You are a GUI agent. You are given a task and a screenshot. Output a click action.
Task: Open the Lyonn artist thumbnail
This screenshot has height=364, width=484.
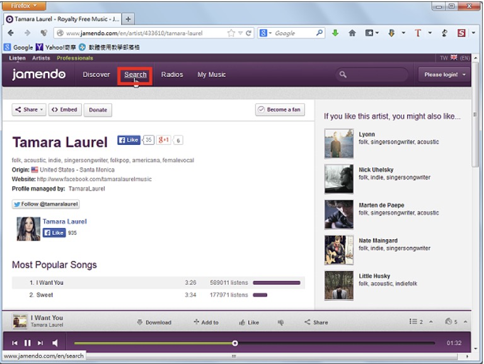[x=339, y=144]
